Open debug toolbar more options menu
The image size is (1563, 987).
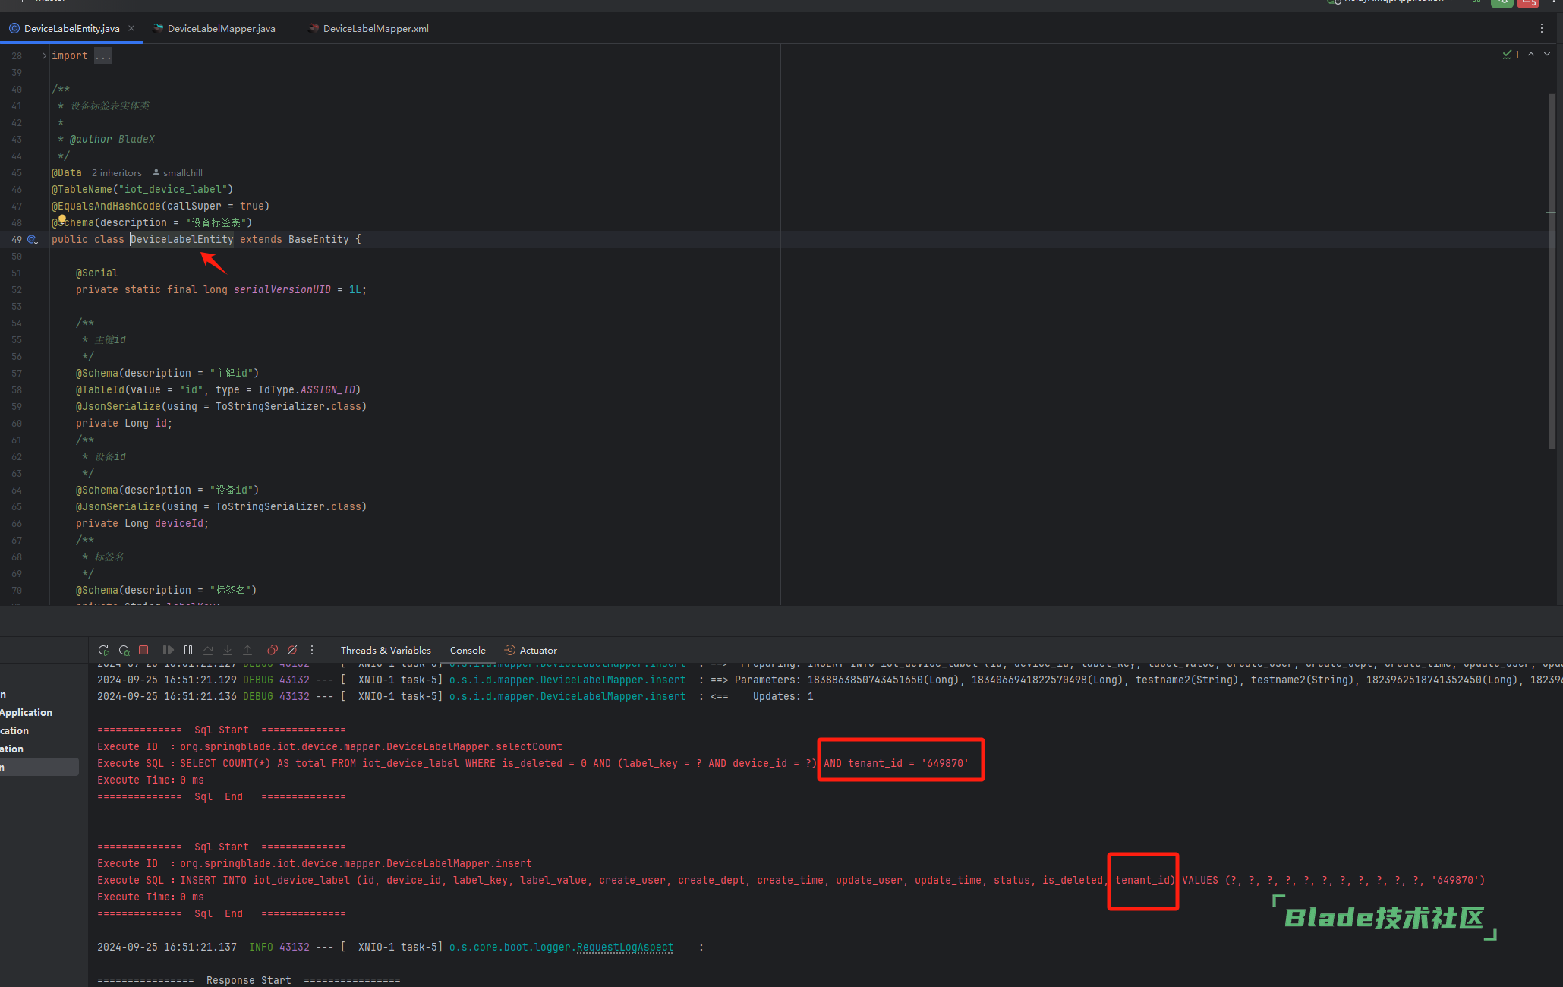[x=312, y=650]
